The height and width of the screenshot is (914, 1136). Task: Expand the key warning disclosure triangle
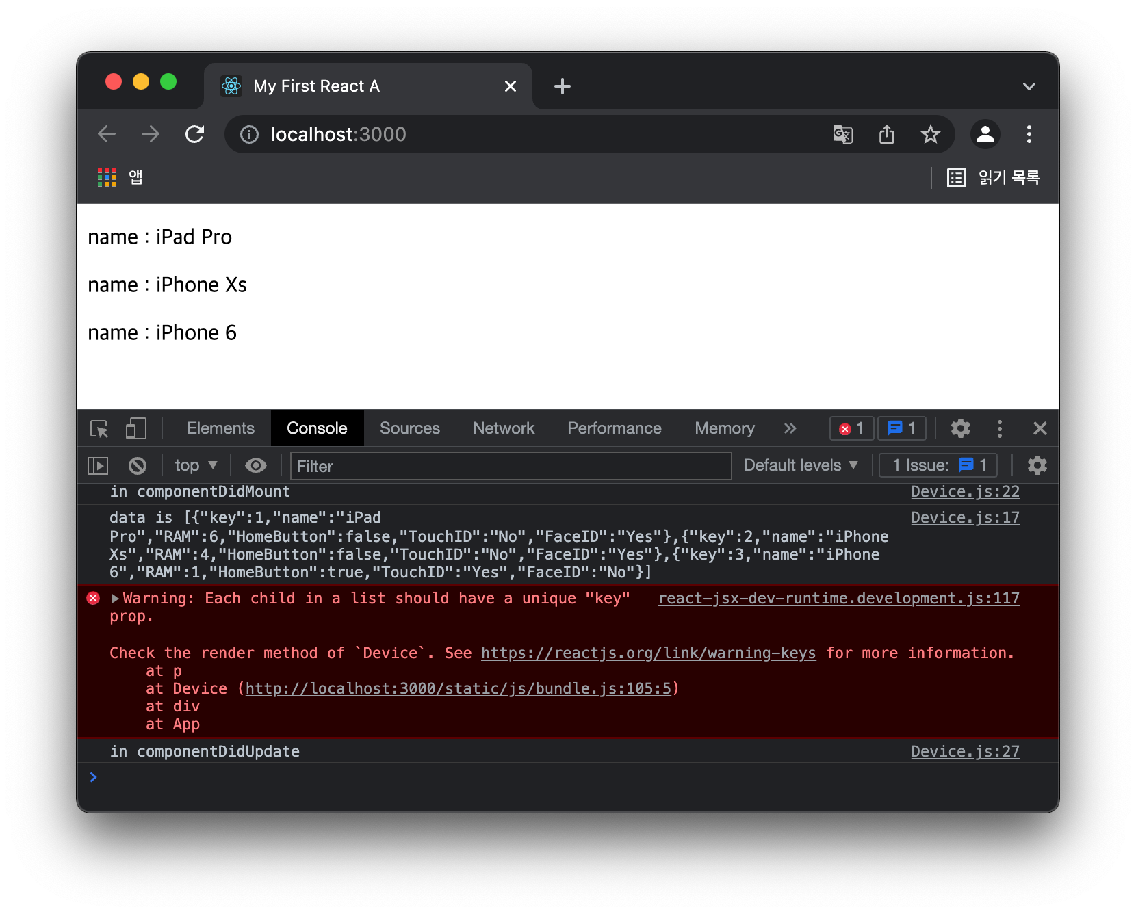[x=115, y=599]
